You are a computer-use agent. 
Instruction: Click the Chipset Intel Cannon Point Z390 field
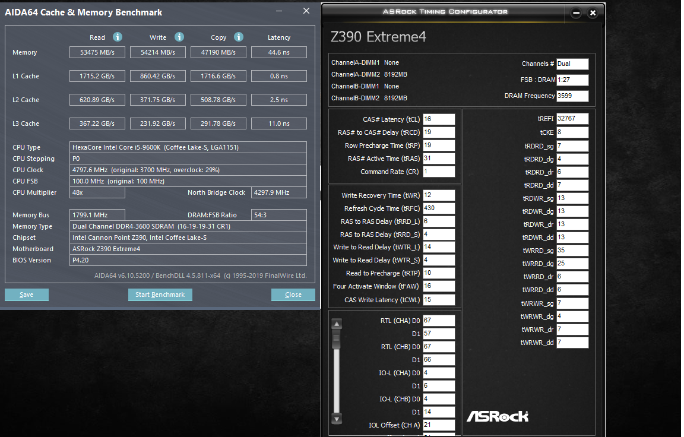pos(188,237)
